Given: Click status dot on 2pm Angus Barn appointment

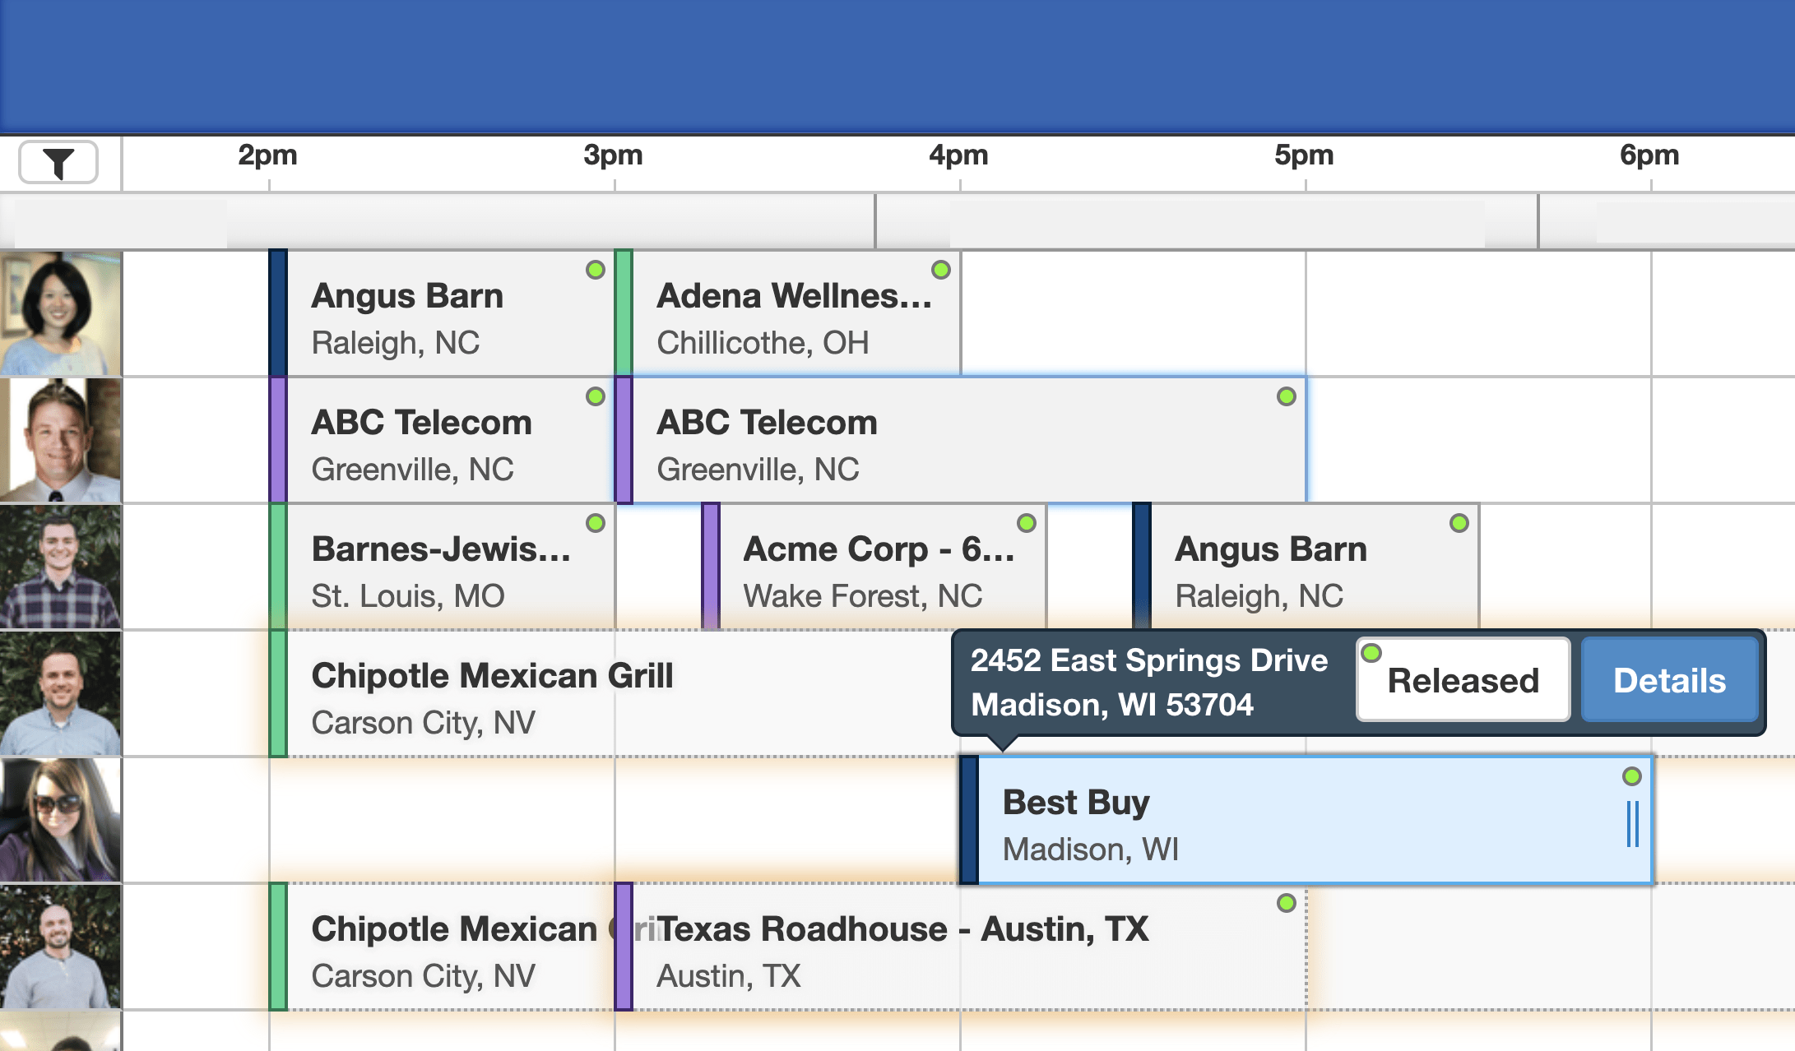Looking at the screenshot, I should [x=596, y=270].
